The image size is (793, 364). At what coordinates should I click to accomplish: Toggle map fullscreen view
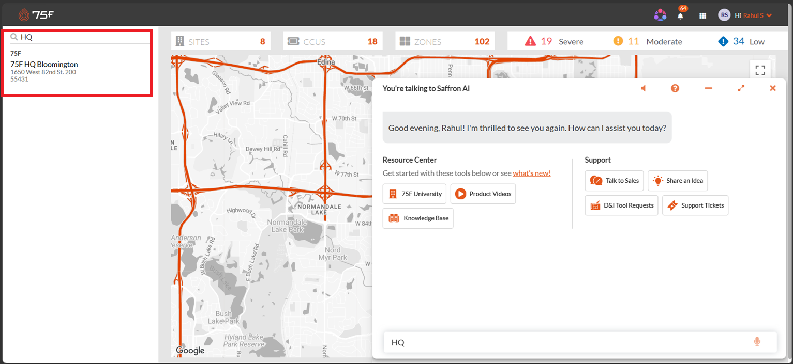click(760, 70)
